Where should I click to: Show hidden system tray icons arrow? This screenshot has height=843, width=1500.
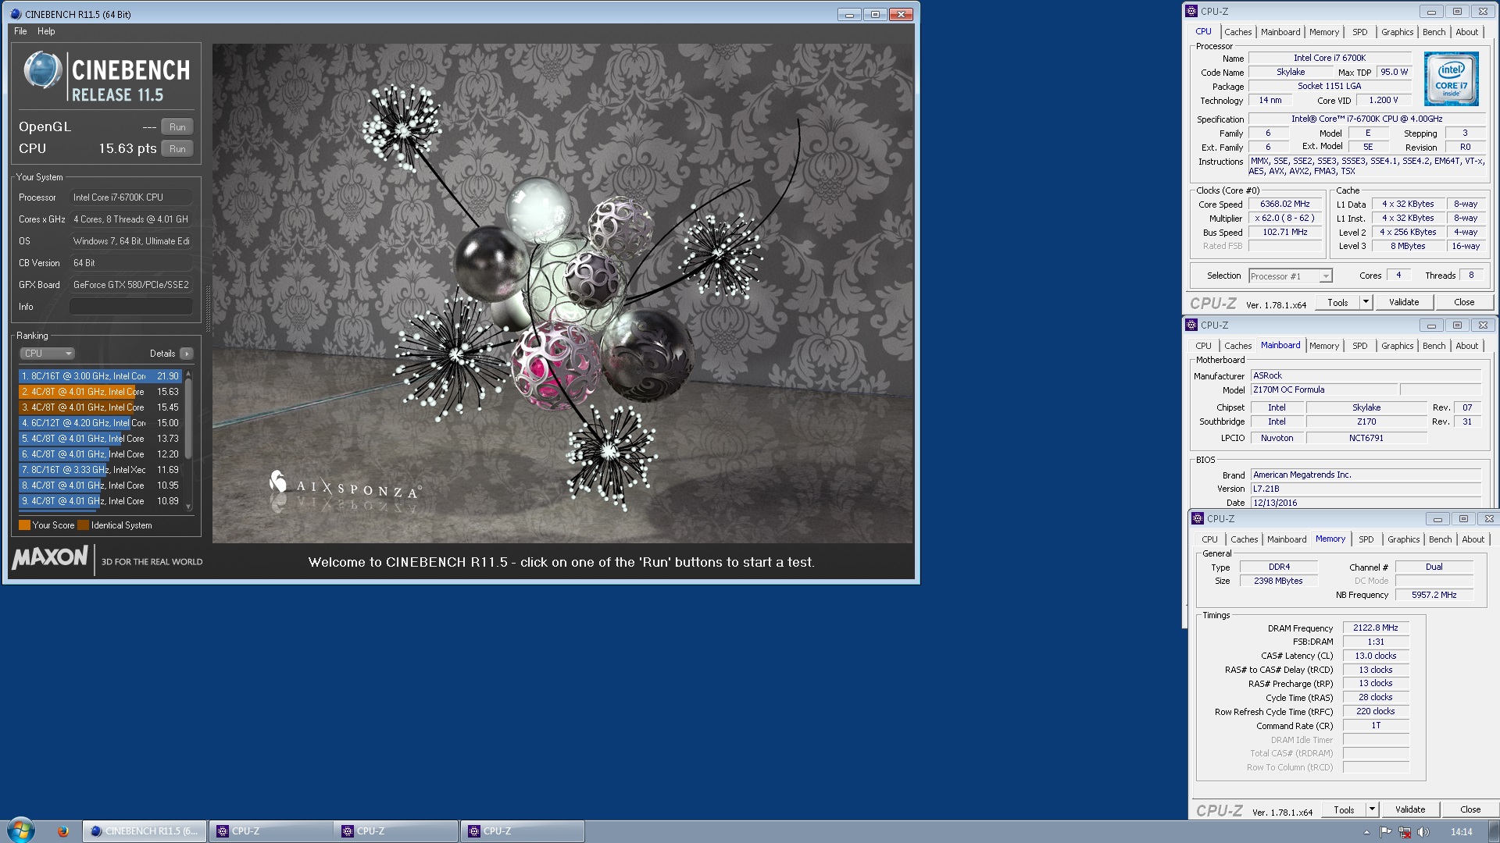point(1366,832)
